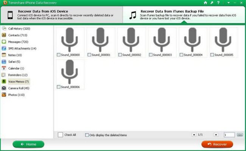The height and width of the screenshot is (151, 246).
Task: Open Call History (320) category
Action: (x=19, y=28)
